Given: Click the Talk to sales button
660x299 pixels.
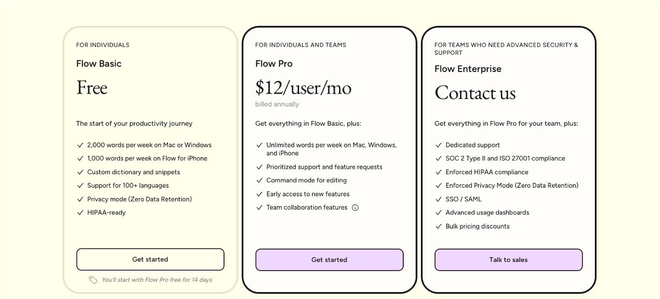Looking at the screenshot, I should pos(508,260).
